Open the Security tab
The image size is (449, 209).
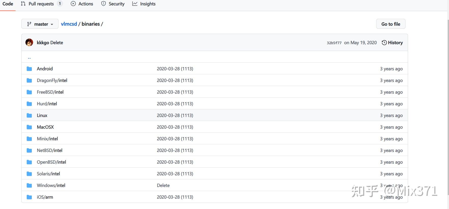tap(113, 4)
